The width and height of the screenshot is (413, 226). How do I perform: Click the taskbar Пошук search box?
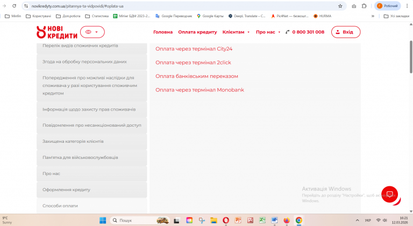click(140, 220)
